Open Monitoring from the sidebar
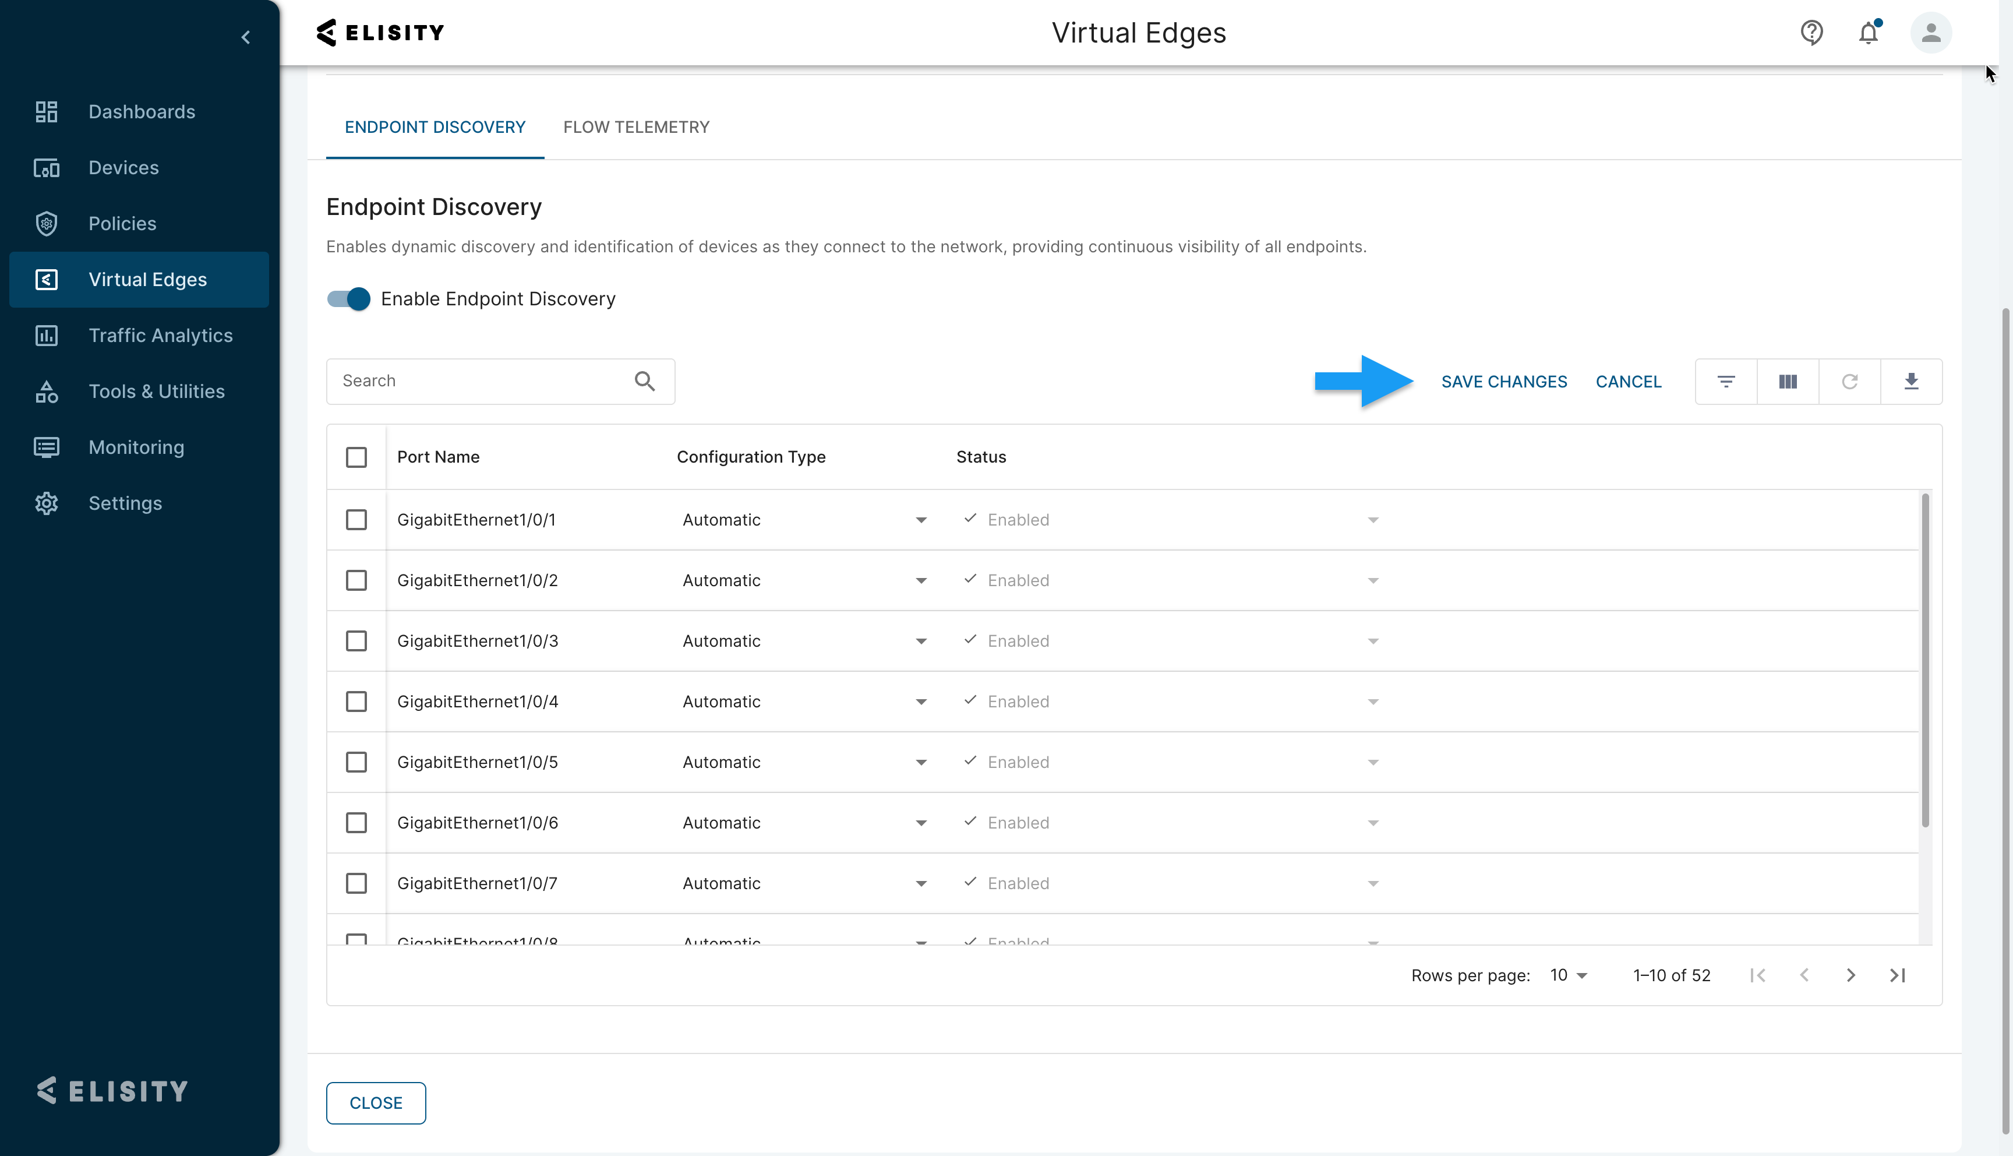This screenshot has width=2013, height=1156. [136, 447]
